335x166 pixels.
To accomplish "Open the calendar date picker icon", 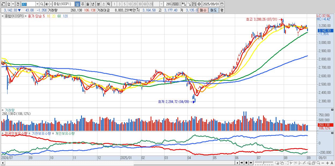I will coord(222,4).
